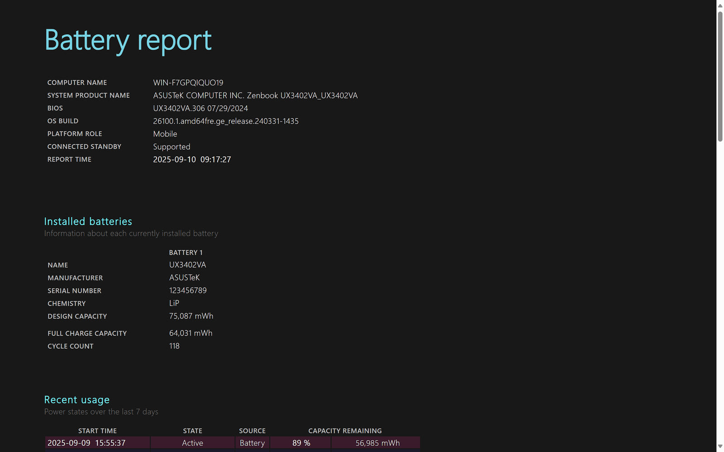The image size is (724, 452).
Task: Click the SERIAL NUMBER label
Action: point(74,291)
